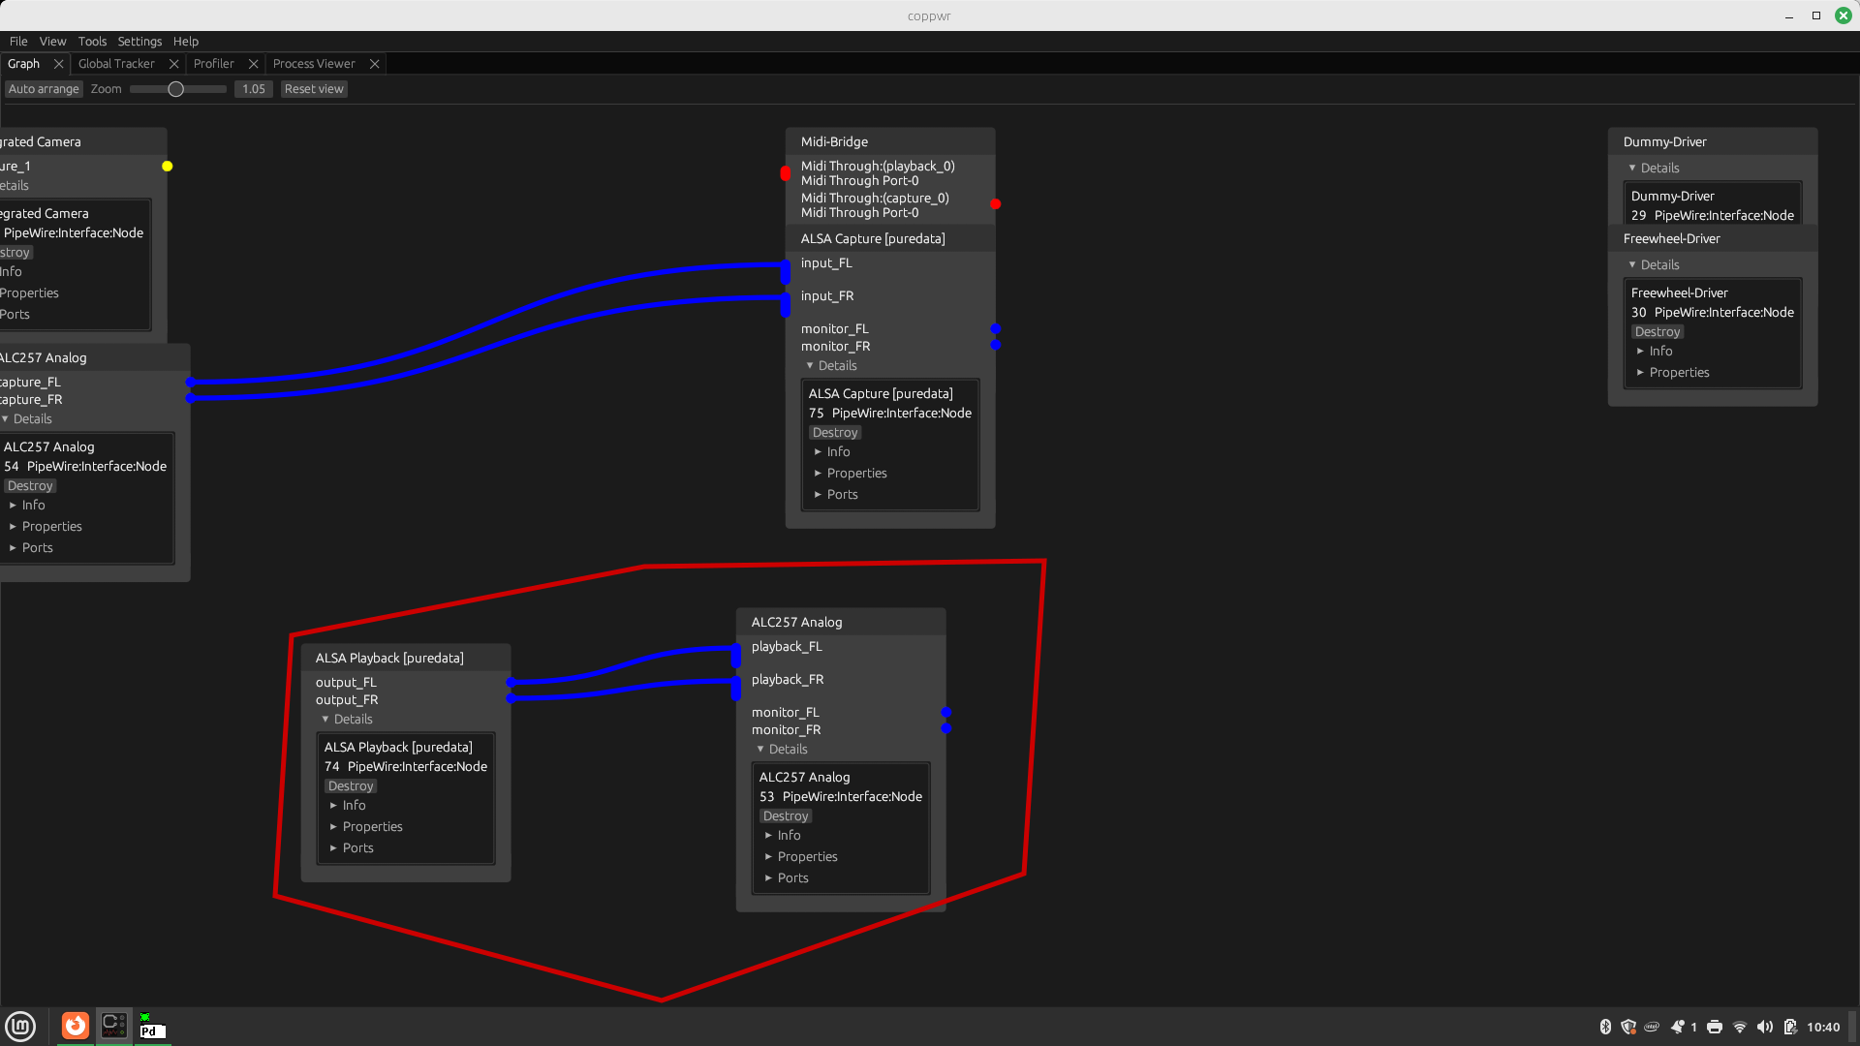Toggle visibility of ALSA Capture Details section

[830, 365]
